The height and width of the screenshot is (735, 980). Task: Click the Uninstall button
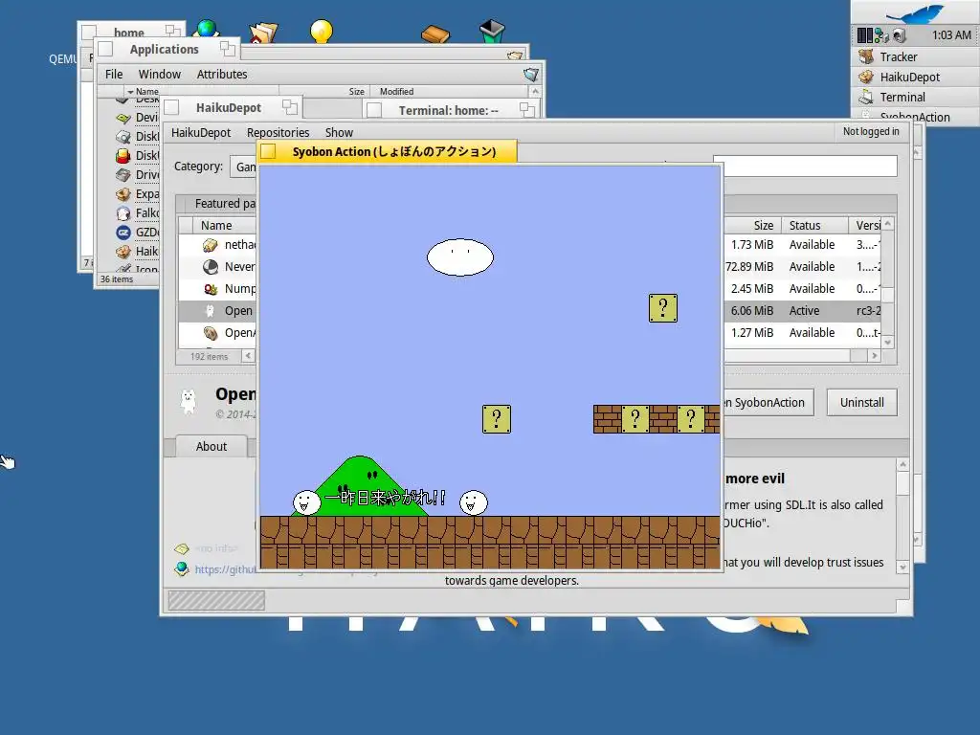[862, 403]
